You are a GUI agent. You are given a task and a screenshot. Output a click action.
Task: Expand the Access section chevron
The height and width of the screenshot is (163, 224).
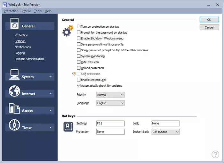(51, 110)
